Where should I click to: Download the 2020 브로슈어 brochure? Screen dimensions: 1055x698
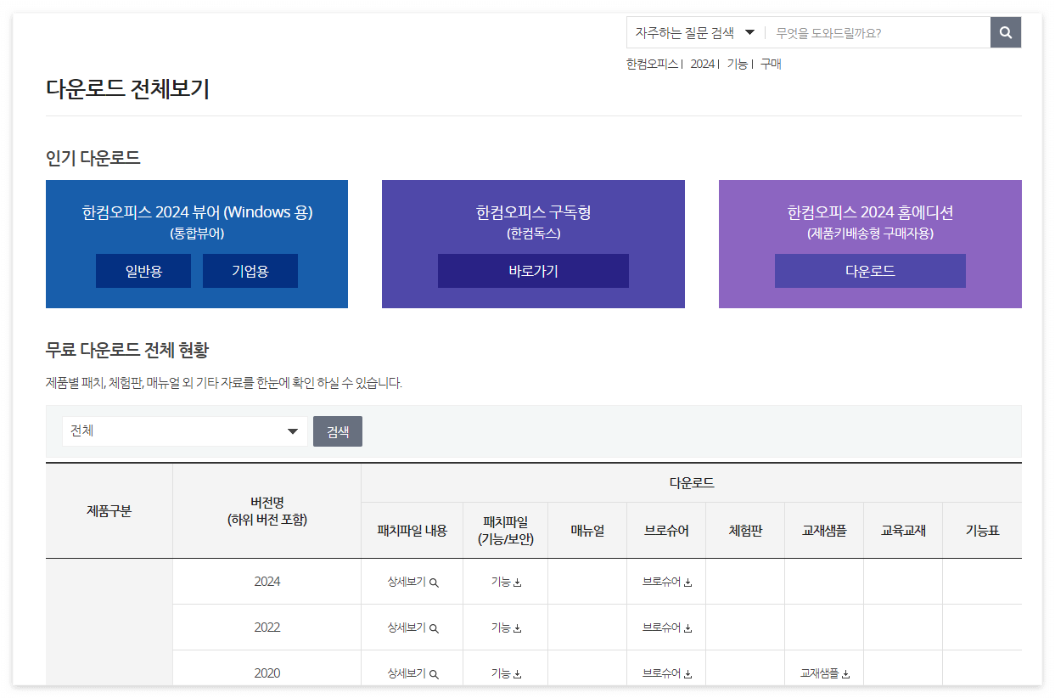666,673
